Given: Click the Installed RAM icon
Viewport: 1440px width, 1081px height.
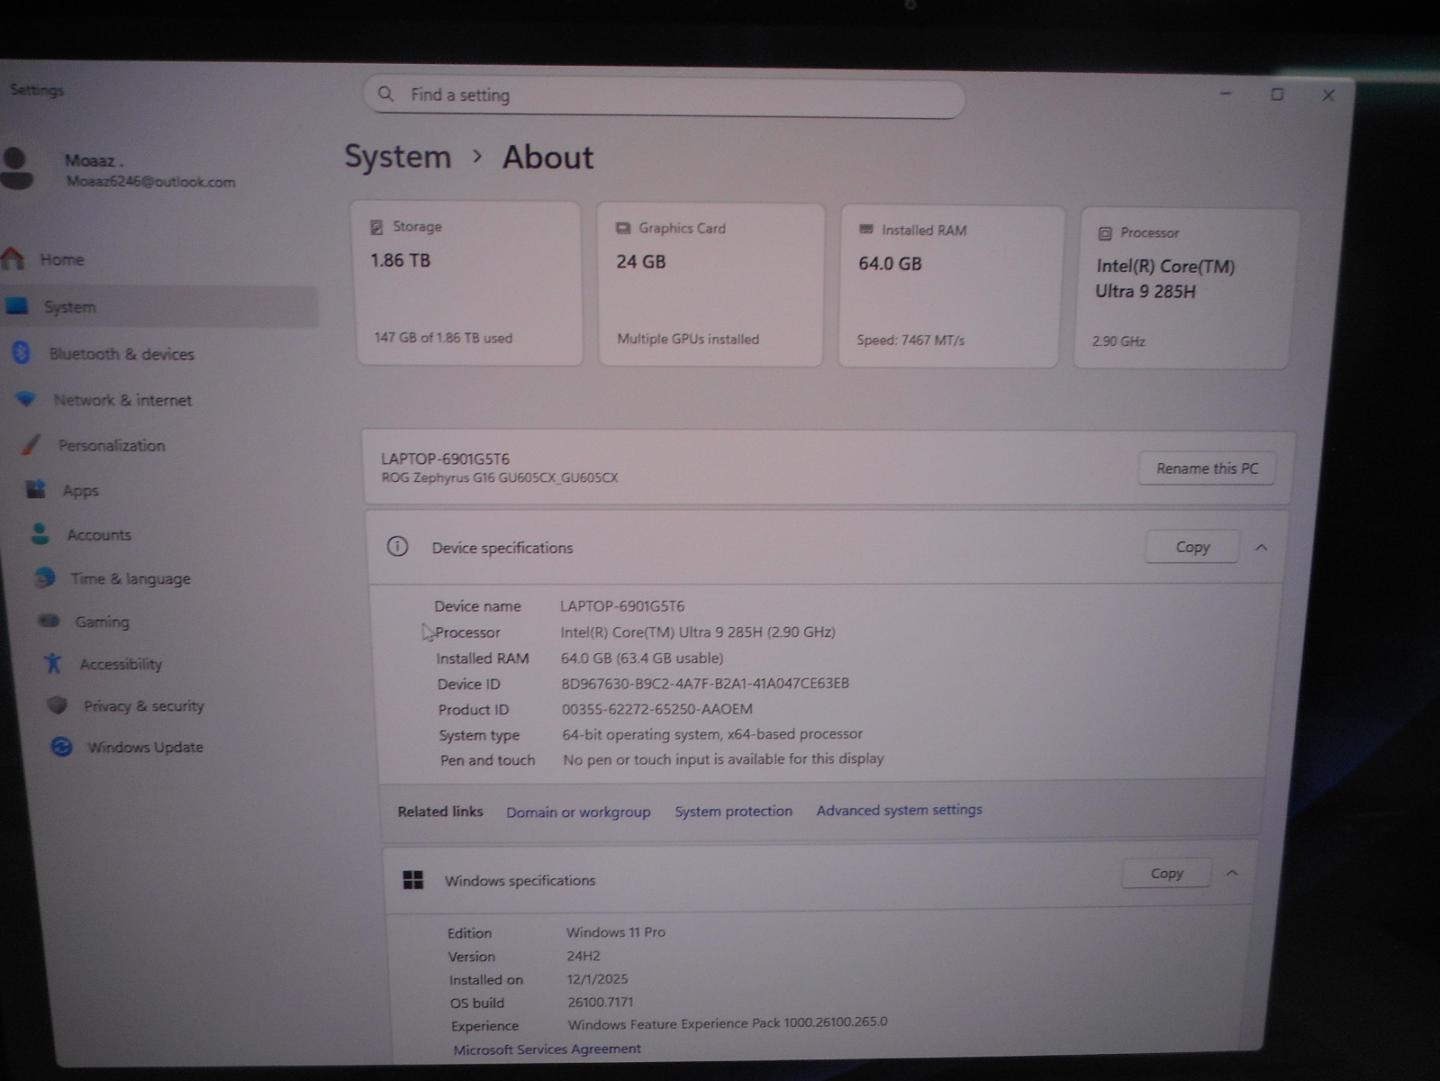Looking at the screenshot, I should point(866,230).
